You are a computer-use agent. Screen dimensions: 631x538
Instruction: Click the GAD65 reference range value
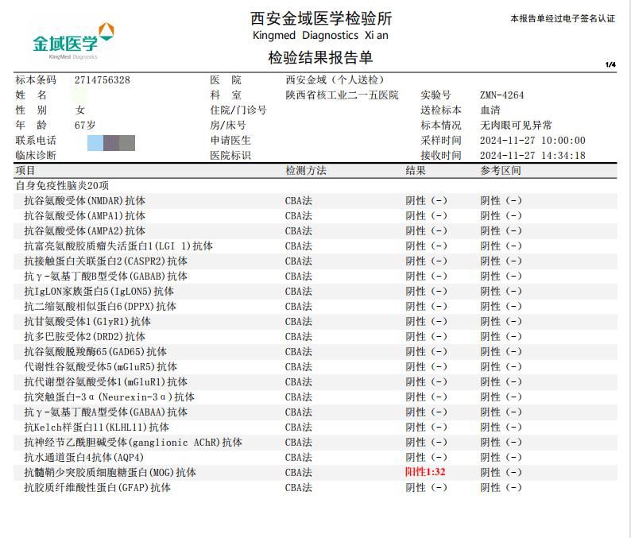click(501, 352)
